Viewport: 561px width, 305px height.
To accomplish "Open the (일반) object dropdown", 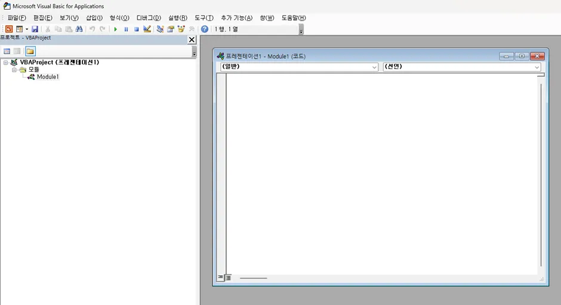I will coord(299,67).
